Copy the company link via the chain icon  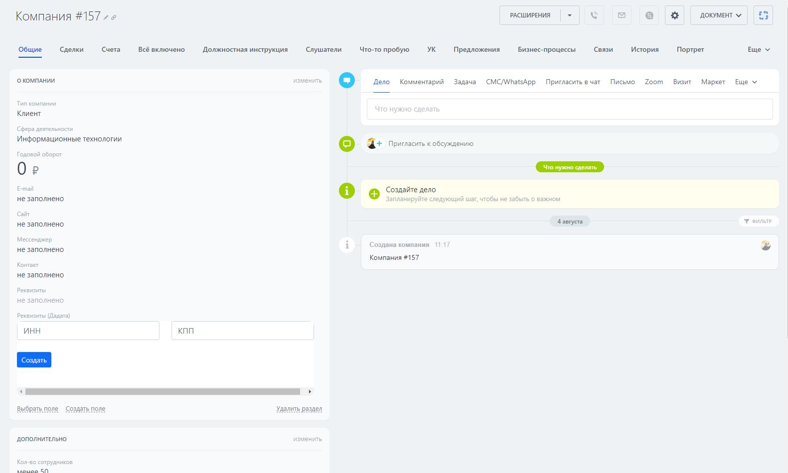coord(114,17)
